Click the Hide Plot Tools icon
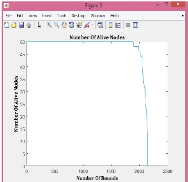The width and height of the screenshot is (188, 182). click(x=128, y=25)
